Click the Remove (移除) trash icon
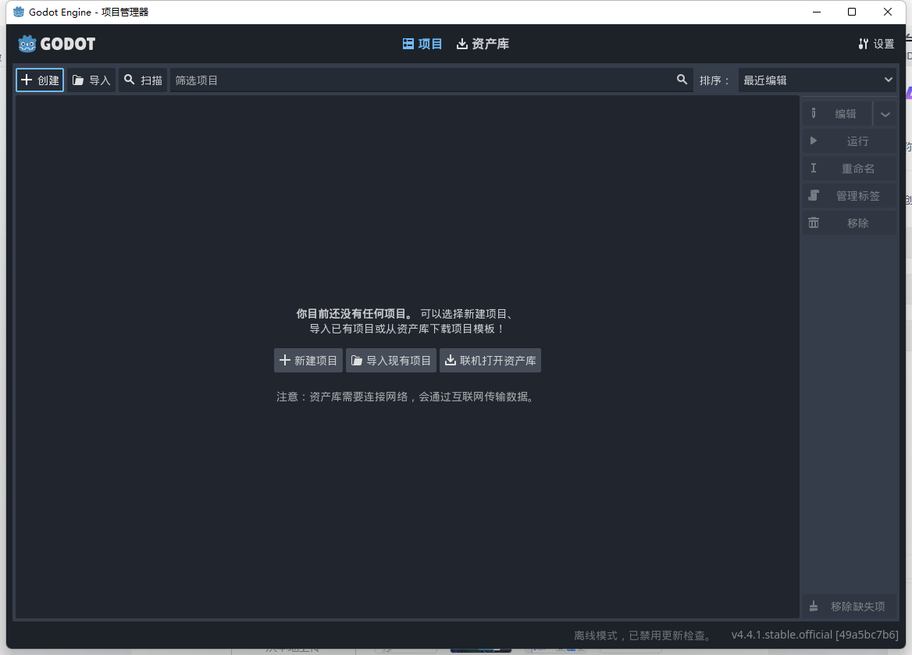 (x=813, y=222)
